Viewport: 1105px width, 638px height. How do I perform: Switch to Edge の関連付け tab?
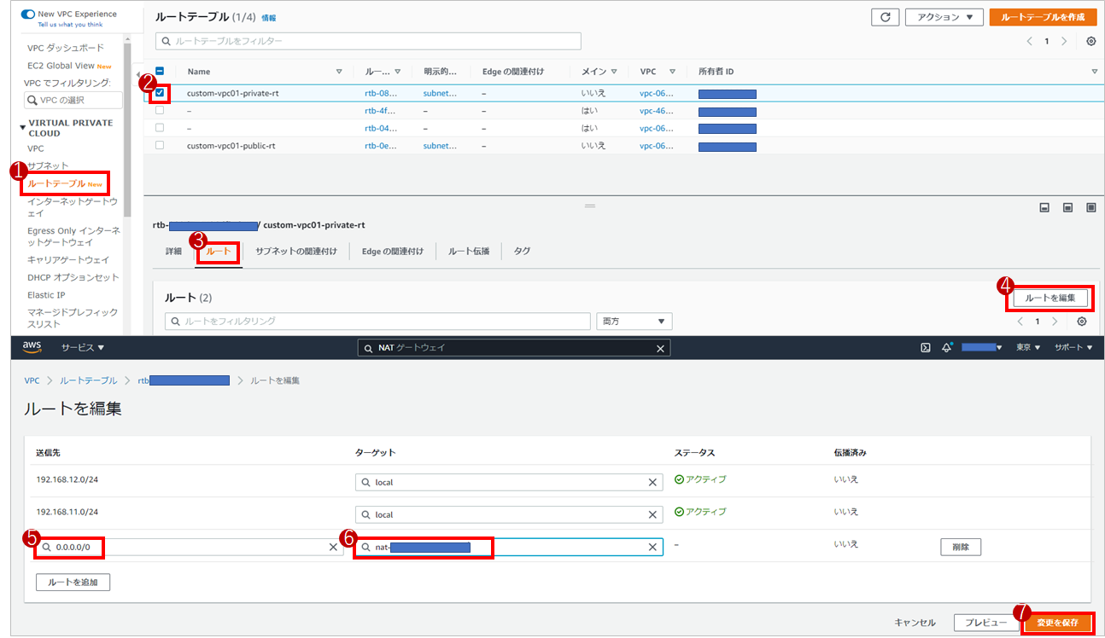coord(392,252)
